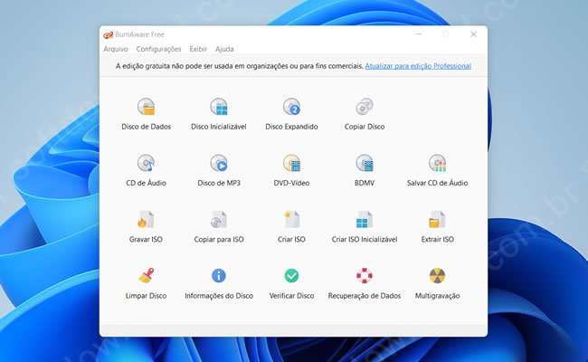Viewport: 588px width, 362px height.
Task: Click the Copiar para ISO icon
Action: pyautogui.click(x=219, y=219)
